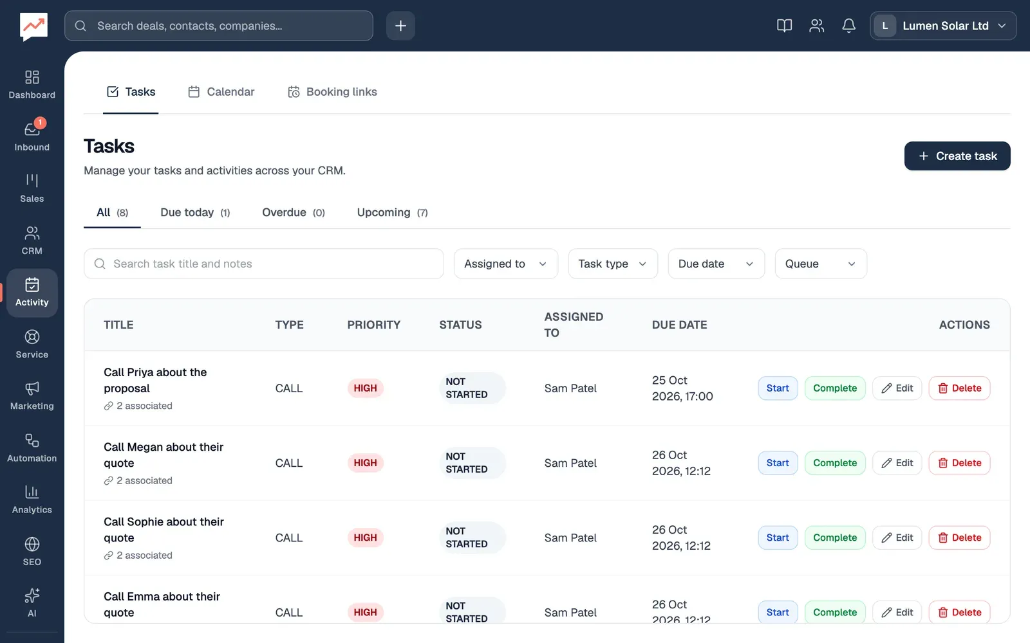Screen dimensions: 1030x643
Task: Go to Automation in the sidebar
Action: (x=32, y=448)
